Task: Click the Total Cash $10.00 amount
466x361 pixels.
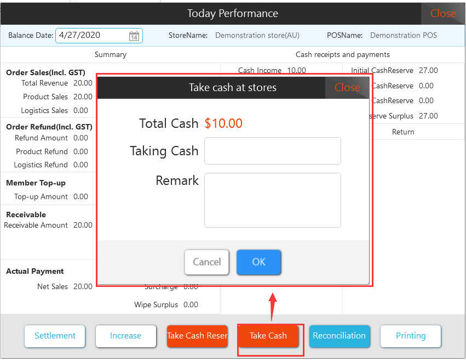Action: pos(223,123)
